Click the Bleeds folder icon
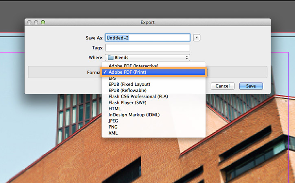The width and height of the screenshot is (295, 183). point(111,58)
